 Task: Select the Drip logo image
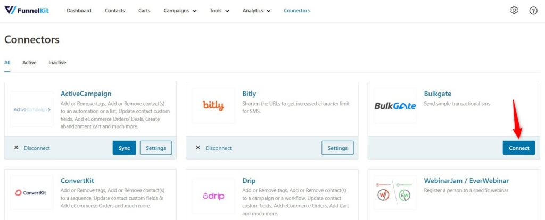[213, 196]
